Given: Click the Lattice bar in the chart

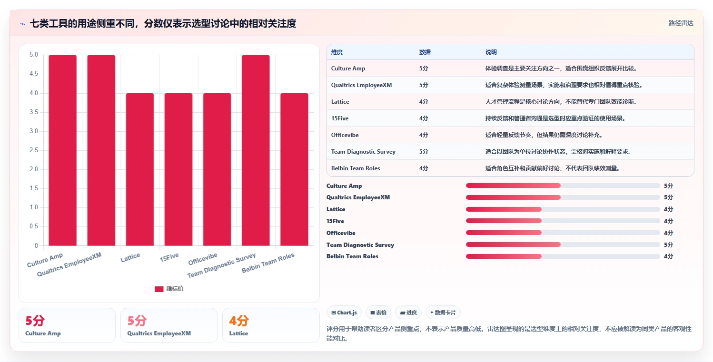Looking at the screenshot, I should coord(140,169).
